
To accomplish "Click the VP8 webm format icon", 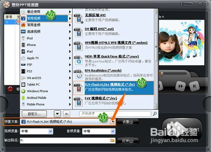I will 78,46.
